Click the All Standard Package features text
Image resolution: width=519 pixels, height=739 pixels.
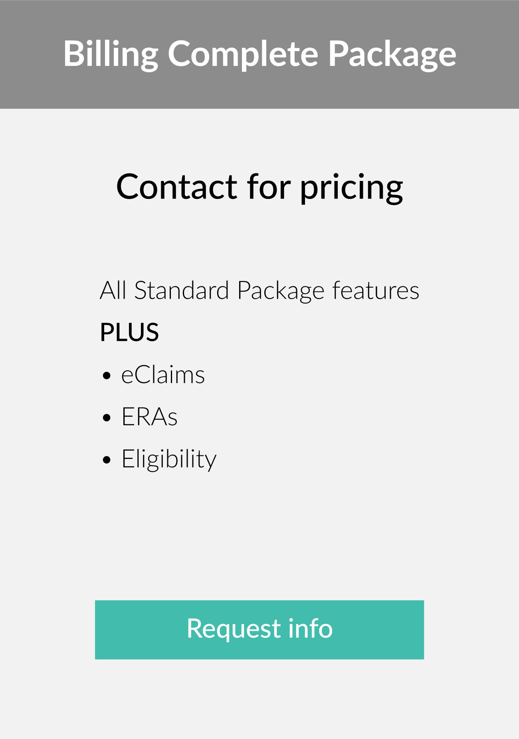click(x=259, y=290)
